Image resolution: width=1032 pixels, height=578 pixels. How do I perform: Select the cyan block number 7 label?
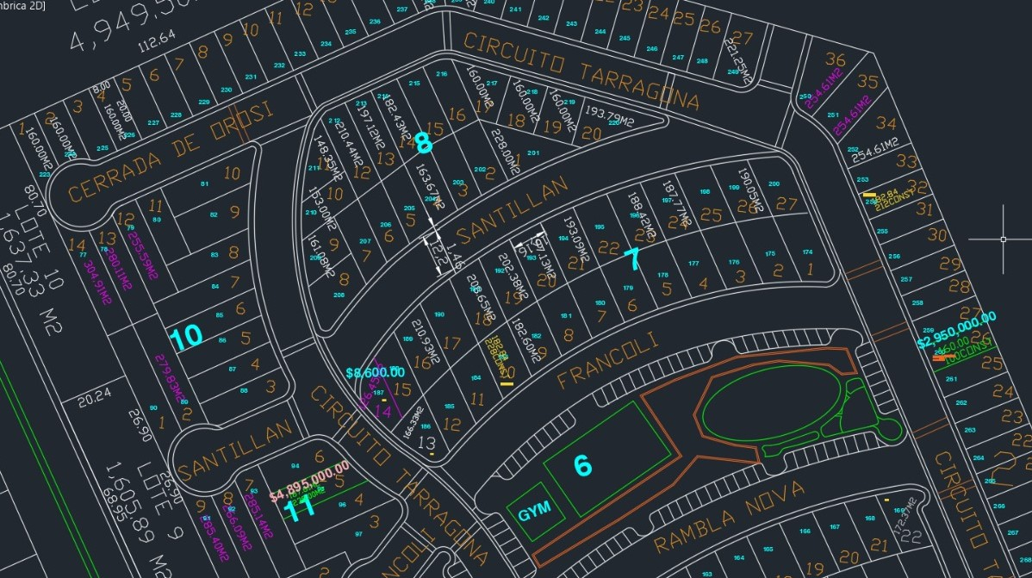pyautogui.click(x=632, y=258)
